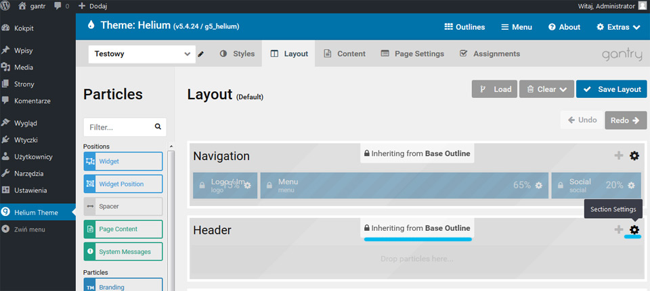Image resolution: width=650 pixels, height=291 pixels.
Task: Open Logo particle settings gear
Action: [248, 186]
